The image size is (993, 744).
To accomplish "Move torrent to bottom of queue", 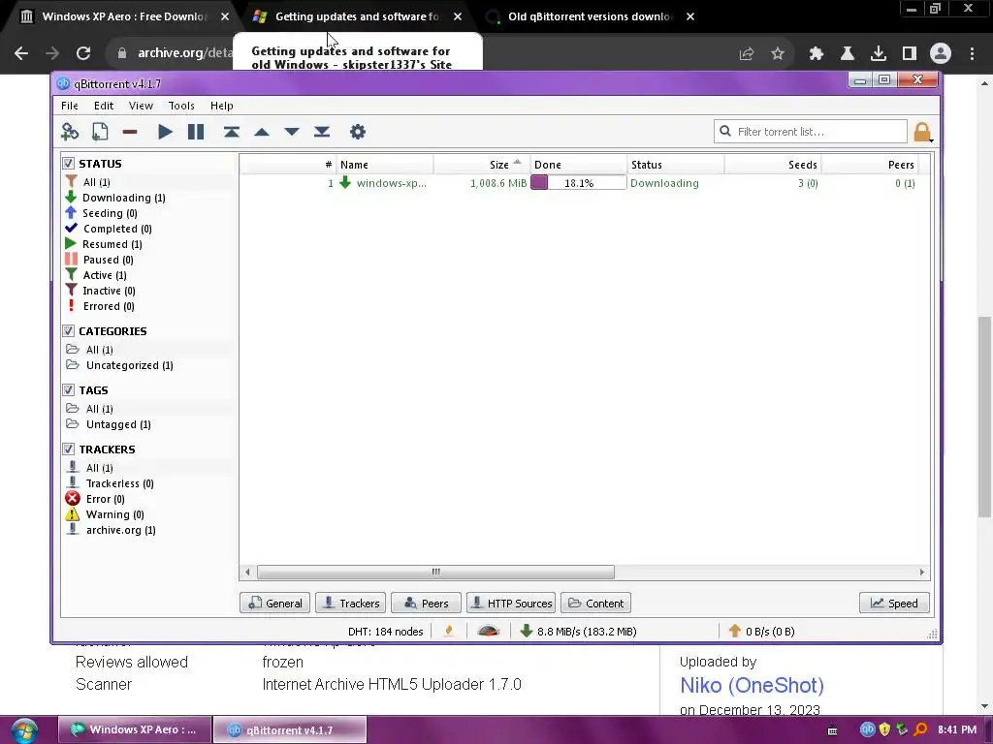I will tap(322, 132).
